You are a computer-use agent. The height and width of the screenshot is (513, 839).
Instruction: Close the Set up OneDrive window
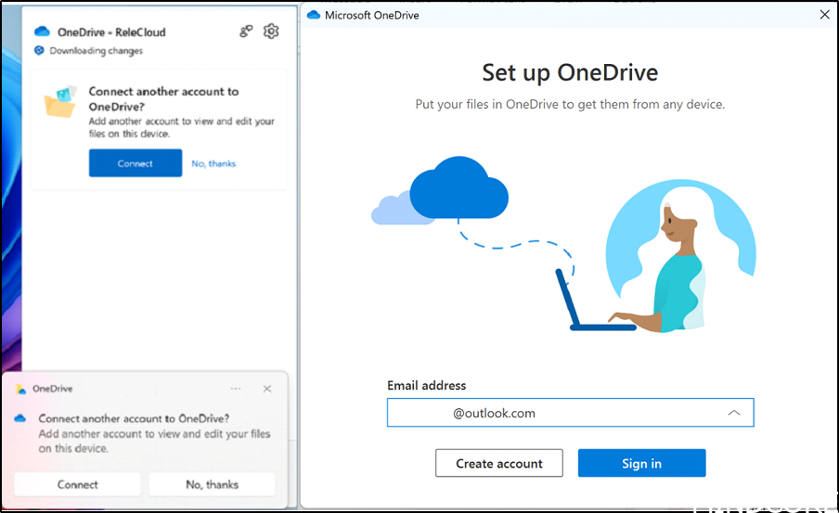tap(824, 15)
